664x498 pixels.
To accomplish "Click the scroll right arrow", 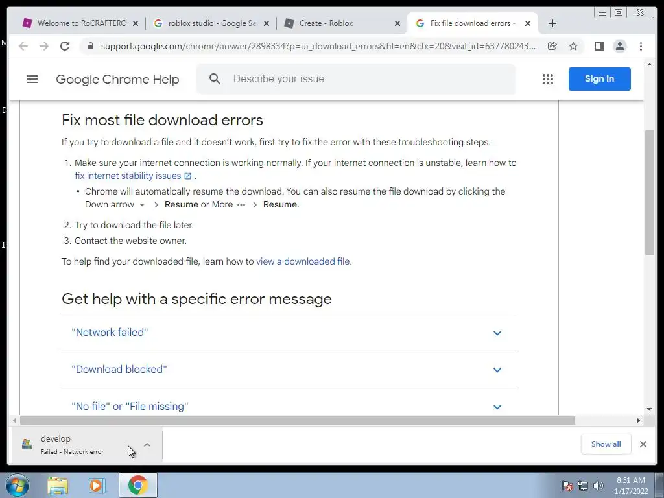I will pyautogui.click(x=639, y=420).
